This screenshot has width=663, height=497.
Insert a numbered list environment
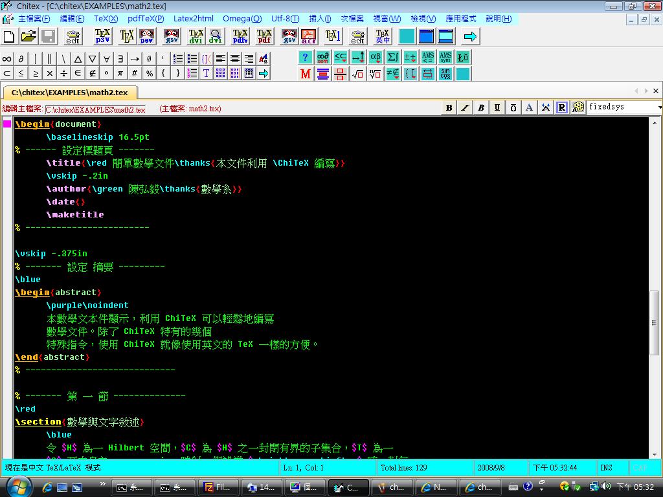click(x=178, y=59)
